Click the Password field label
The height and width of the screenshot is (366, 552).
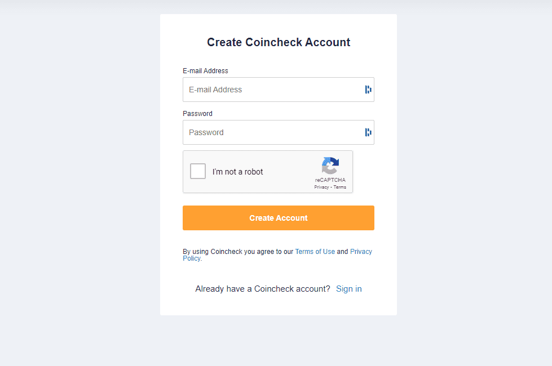coord(197,113)
